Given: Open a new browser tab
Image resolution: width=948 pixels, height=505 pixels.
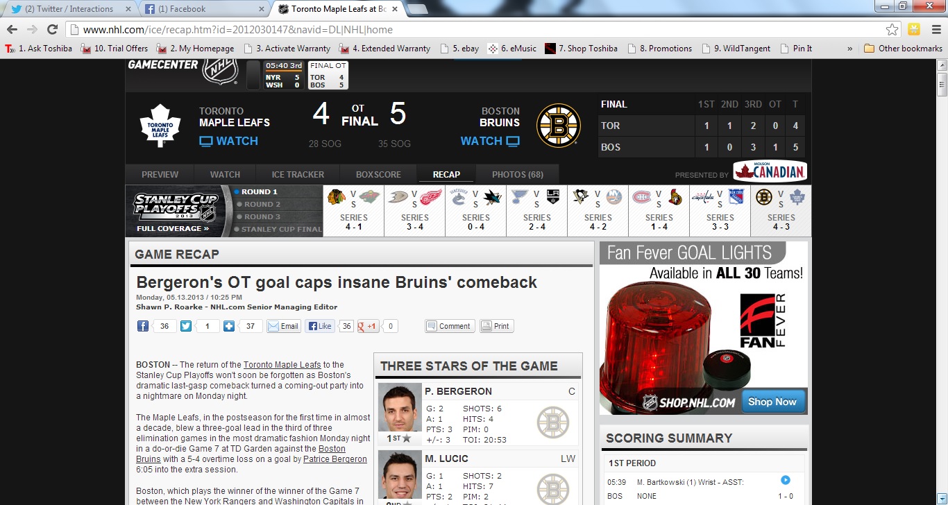Looking at the screenshot, I should click(417, 9).
